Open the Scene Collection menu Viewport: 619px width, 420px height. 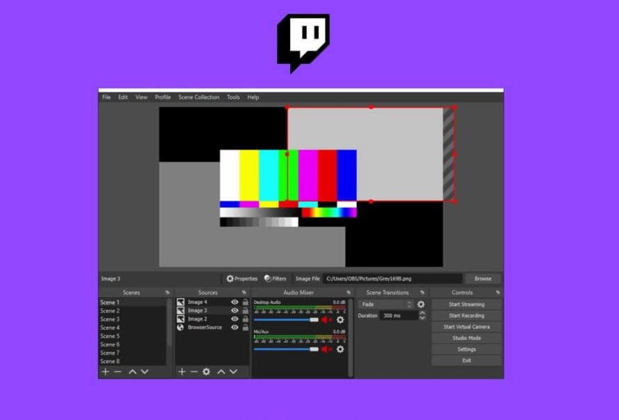(x=198, y=97)
